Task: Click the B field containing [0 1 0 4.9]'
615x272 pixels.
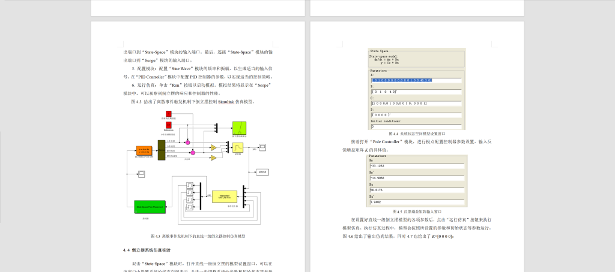Action: point(416,92)
